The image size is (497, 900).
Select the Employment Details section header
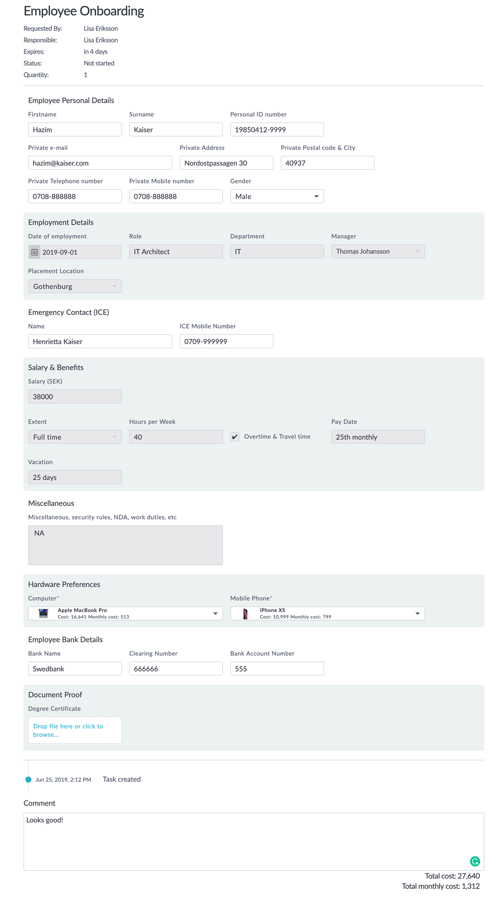[60, 222]
